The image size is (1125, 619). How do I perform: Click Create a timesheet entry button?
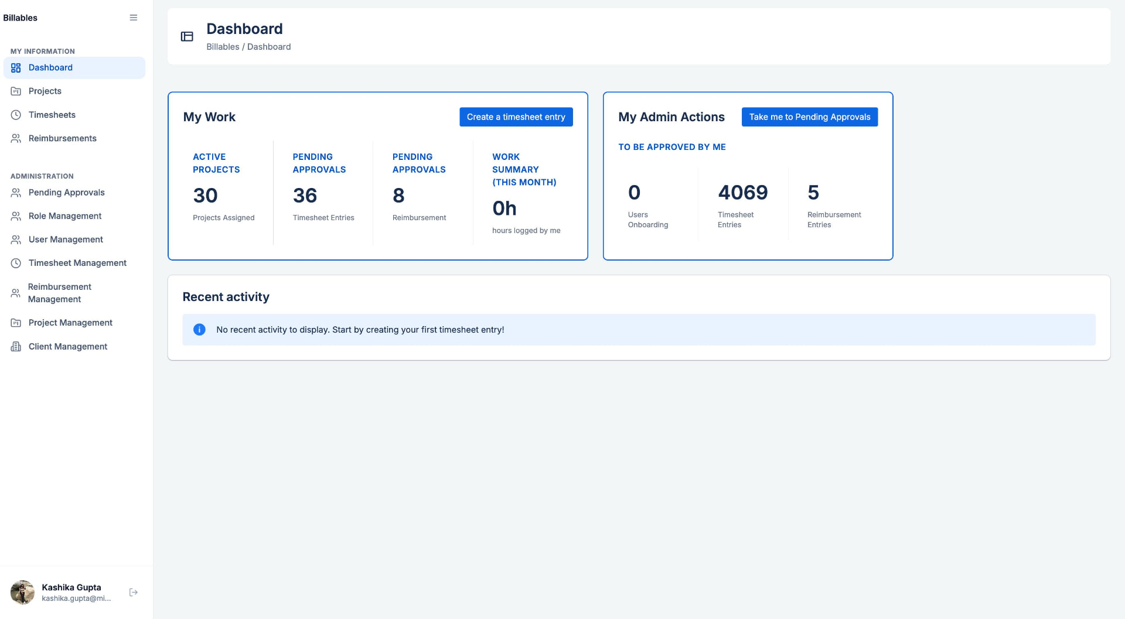point(516,117)
